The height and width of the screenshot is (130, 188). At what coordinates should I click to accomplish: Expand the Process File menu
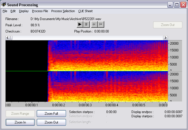pyautogui.click(x=40, y=11)
